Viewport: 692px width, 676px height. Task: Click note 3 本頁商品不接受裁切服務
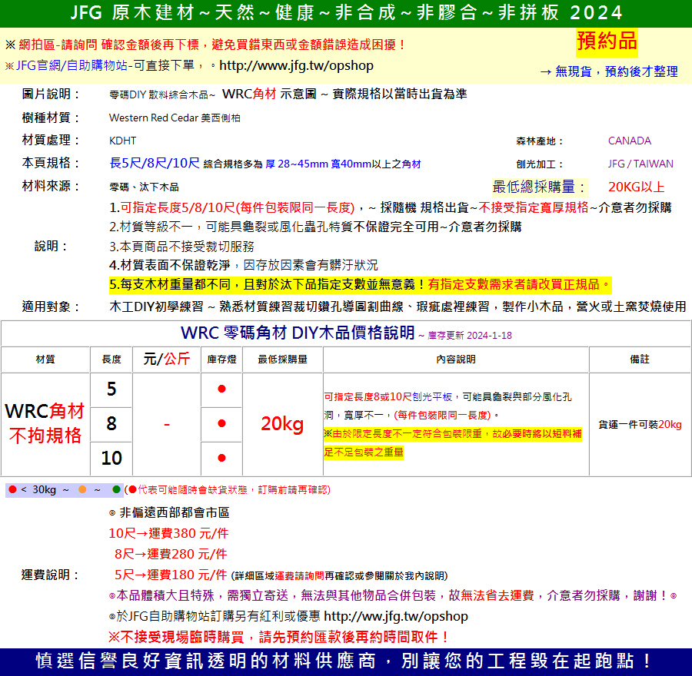click(181, 247)
